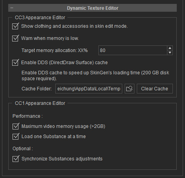Open the cache folder browse icon

pos(129,89)
